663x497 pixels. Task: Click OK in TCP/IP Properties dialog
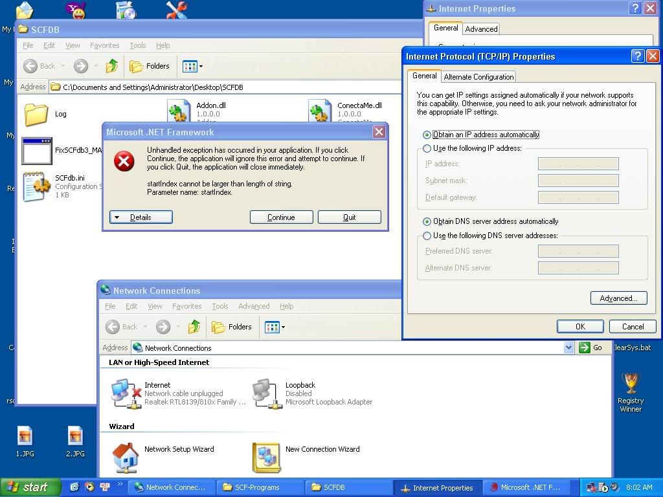580,326
